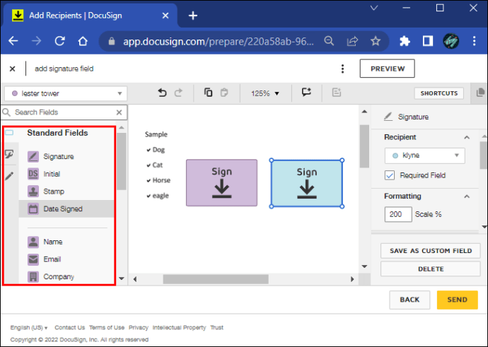Select the pencil edit sidebar icon

click(x=9, y=176)
